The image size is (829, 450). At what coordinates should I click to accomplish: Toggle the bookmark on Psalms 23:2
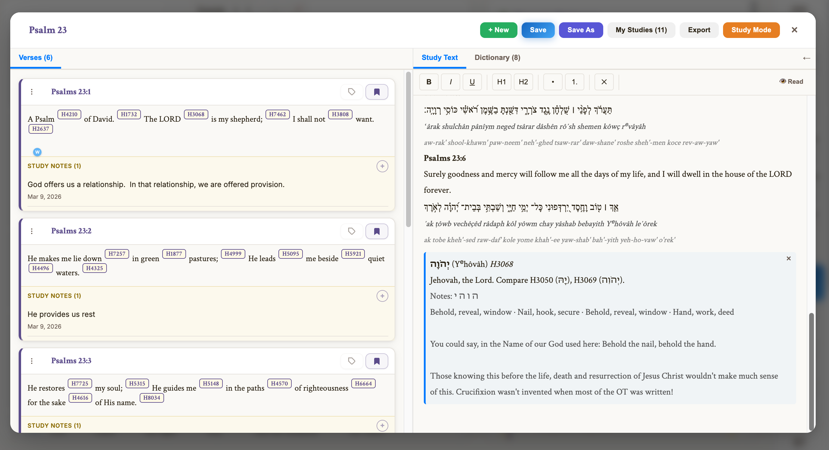point(377,231)
